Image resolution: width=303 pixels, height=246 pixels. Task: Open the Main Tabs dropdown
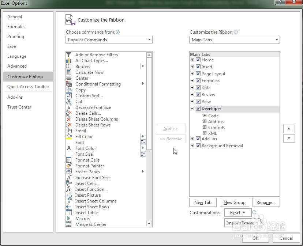pyautogui.click(x=235, y=39)
